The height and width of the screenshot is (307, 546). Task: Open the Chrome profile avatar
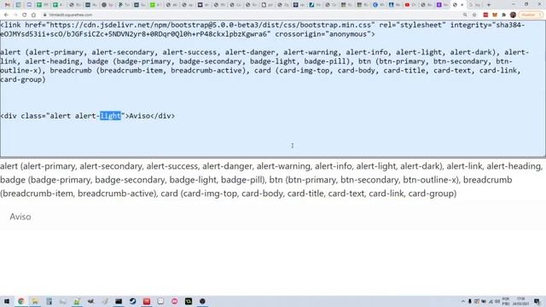tap(513, 15)
